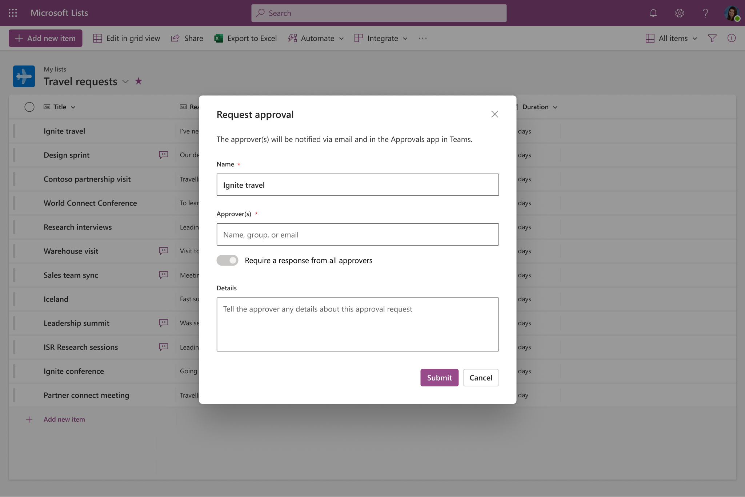Expand the Title column dropdown
The image size is (745, 497).
click(x=73, y=107)
